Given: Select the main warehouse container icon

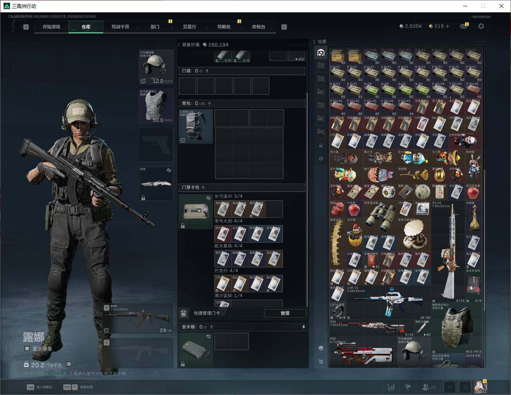Looking at the screenshot, I should (321, 53).
